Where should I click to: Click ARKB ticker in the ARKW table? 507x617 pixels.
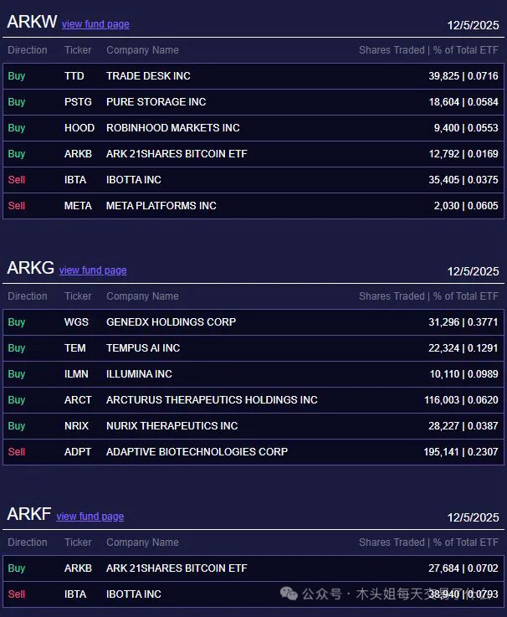tap(79, 154)
